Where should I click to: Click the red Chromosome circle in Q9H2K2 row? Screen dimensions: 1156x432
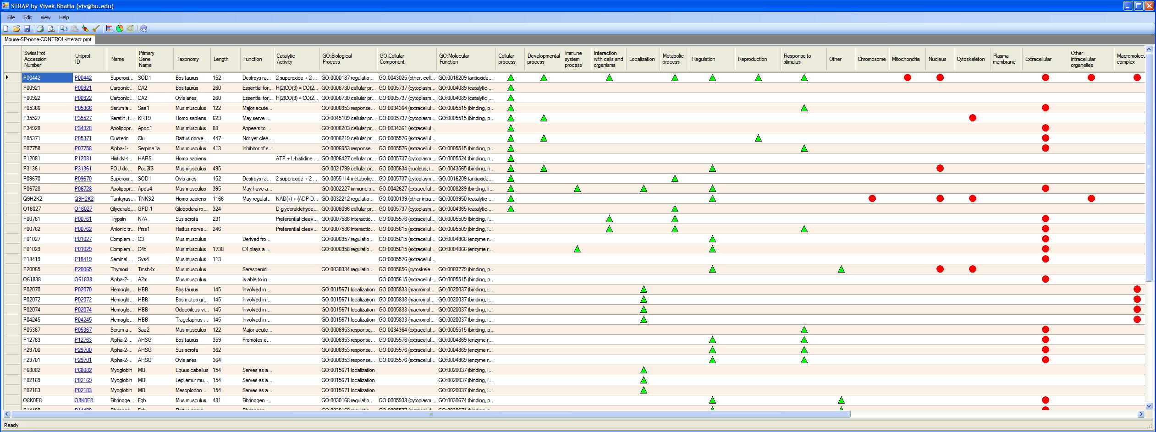point(872,199)
